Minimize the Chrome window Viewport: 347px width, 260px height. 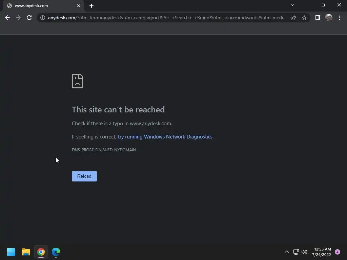[308, 5]
